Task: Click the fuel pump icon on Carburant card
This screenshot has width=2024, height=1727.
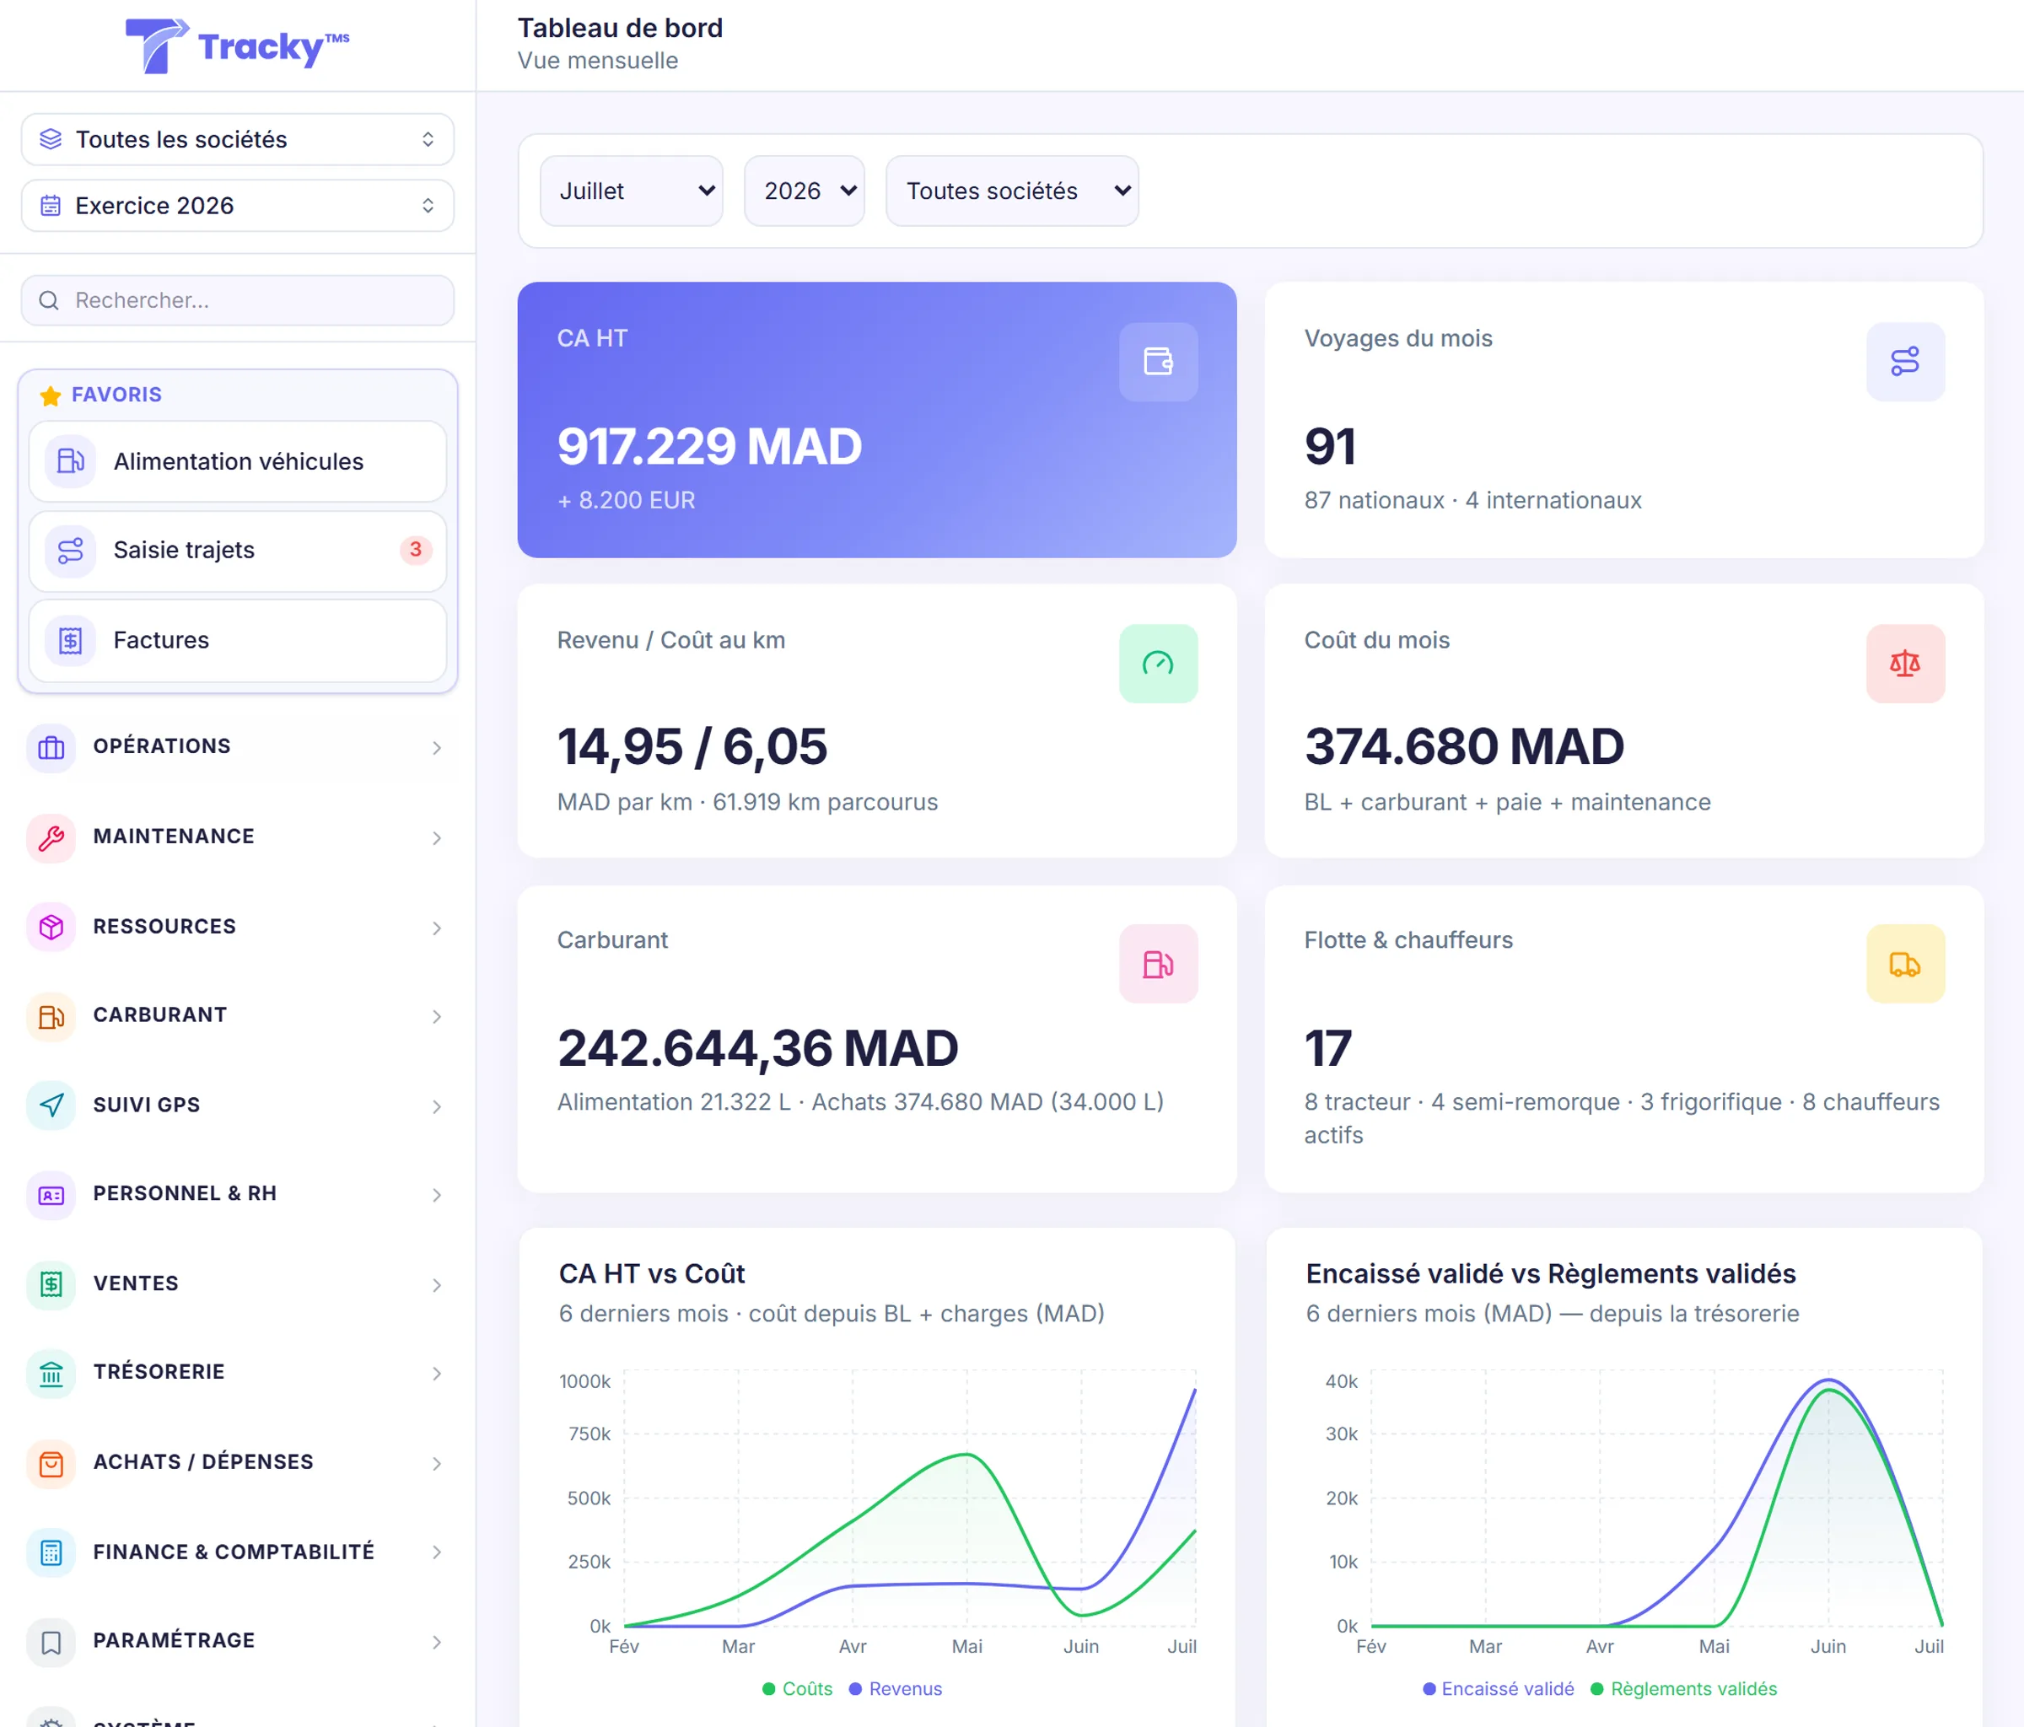Action: pyautogui.click(x=1158, y=964)
